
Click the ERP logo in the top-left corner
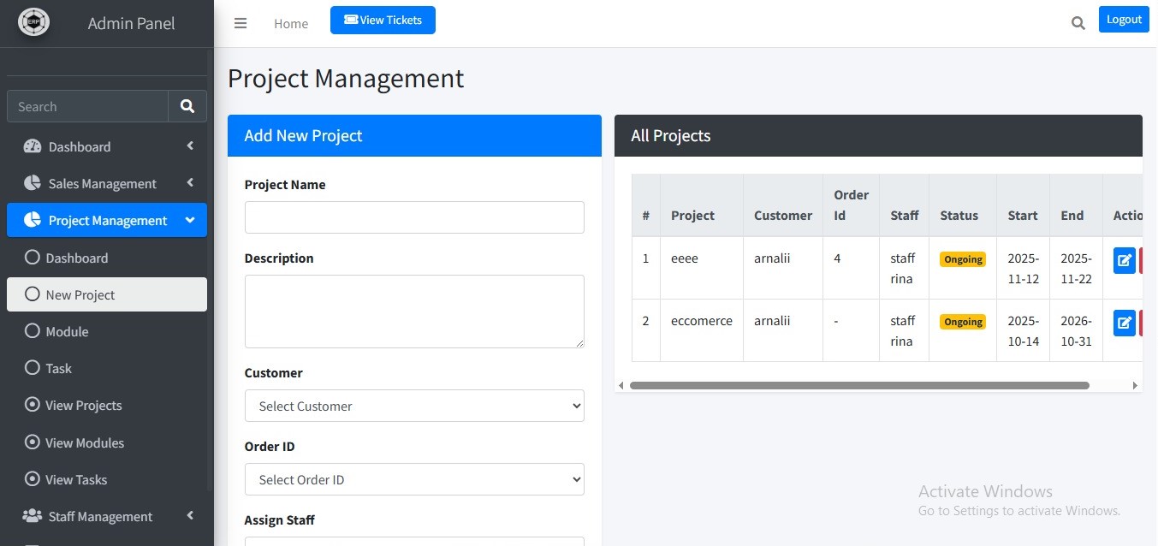(33, 21)
